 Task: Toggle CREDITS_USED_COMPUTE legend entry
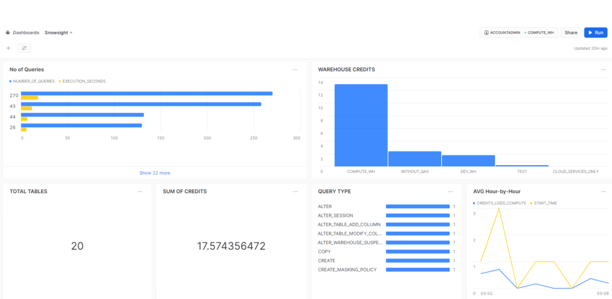tap(500, 203)
